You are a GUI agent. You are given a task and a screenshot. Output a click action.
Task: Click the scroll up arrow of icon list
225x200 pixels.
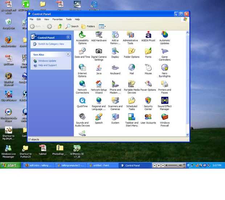(x=187, y=33)
